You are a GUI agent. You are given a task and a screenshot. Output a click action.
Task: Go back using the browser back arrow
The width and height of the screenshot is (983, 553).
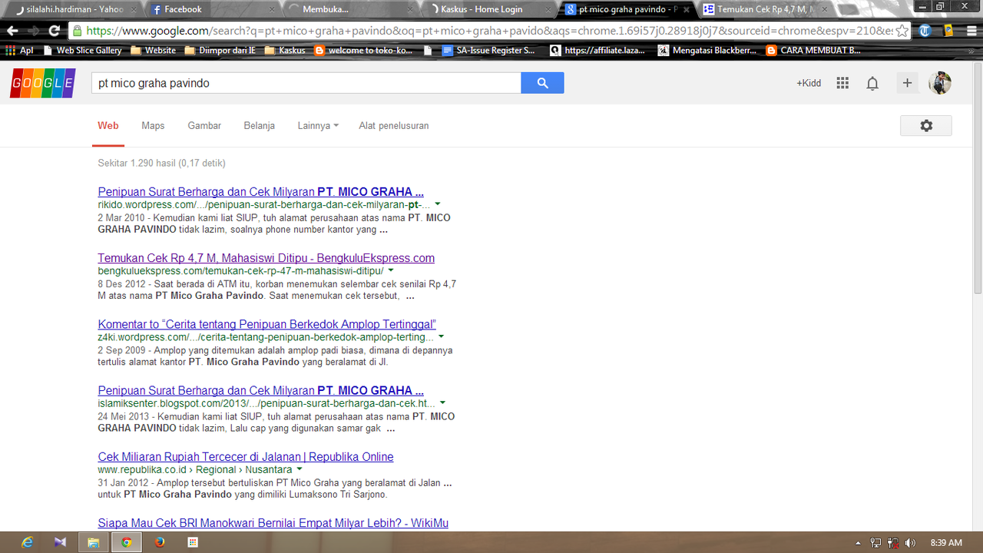click(12, 31)
